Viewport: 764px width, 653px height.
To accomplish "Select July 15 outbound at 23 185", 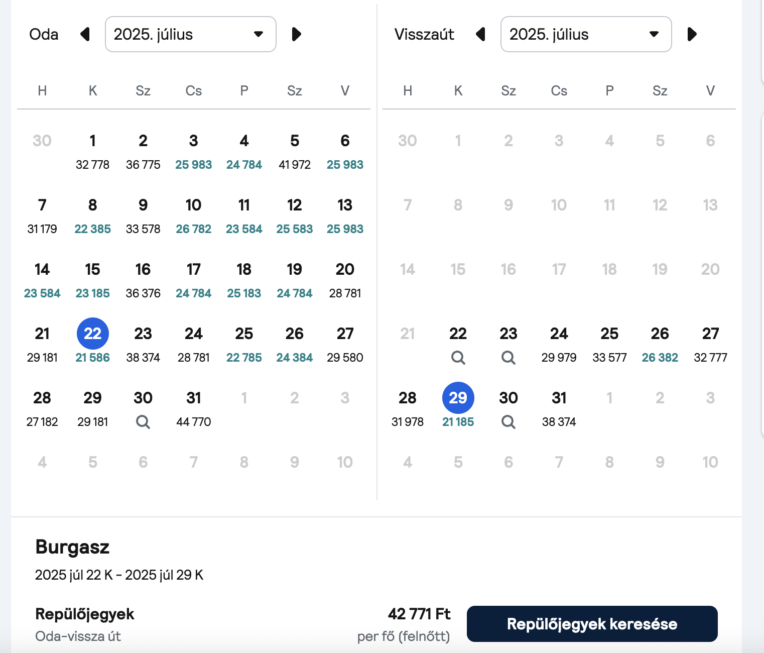I will pyautogui.click(x=93, y=280).
